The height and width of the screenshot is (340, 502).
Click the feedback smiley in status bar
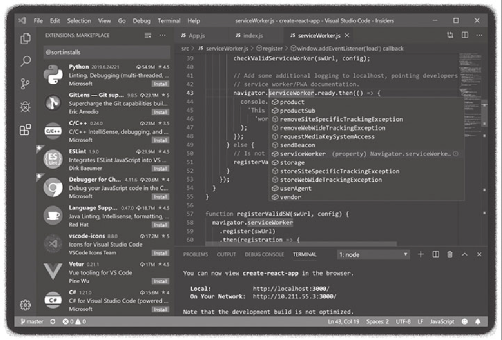[x=465, y=321]
